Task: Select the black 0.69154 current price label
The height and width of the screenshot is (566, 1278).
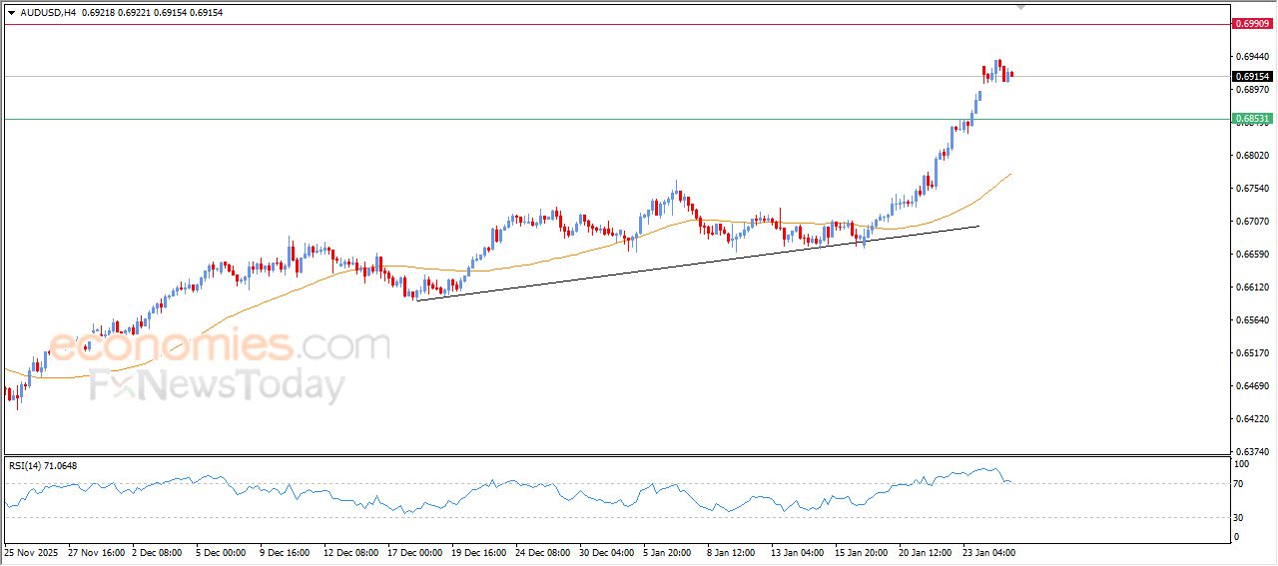Action: 1252,76
